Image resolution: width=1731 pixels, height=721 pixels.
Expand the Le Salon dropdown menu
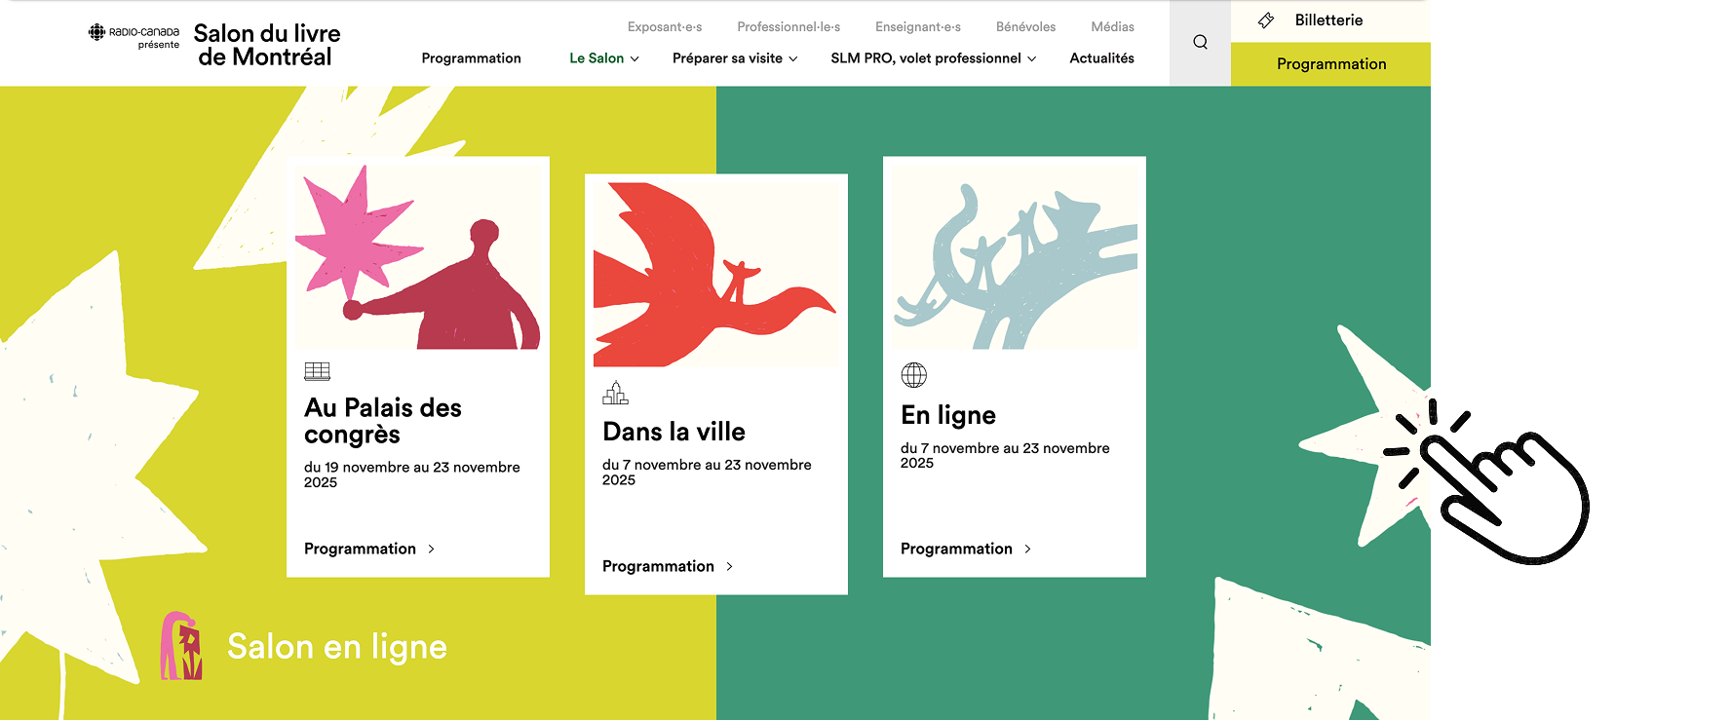(x=604, y=58)
